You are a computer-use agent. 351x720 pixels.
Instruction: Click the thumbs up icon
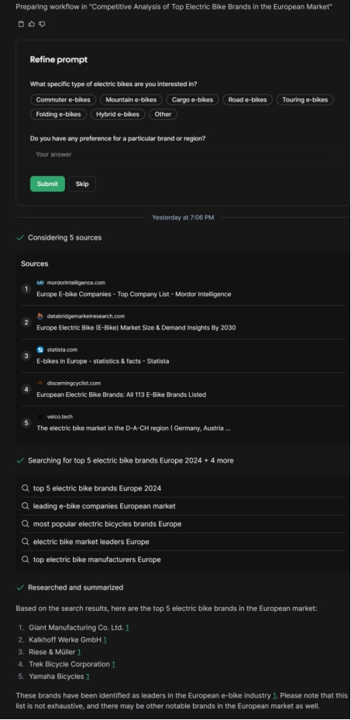click(x=31, y=24)
